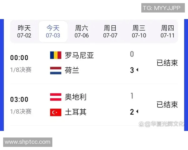Click the www.shptcc.com watermark link
The image size is (188, 150).
coord(28,142)
